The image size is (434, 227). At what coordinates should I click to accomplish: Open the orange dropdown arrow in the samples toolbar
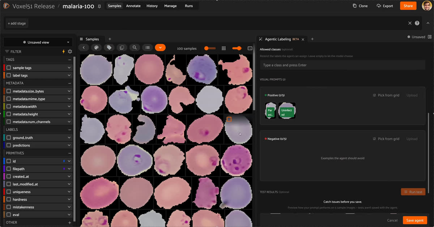(160, 48)
